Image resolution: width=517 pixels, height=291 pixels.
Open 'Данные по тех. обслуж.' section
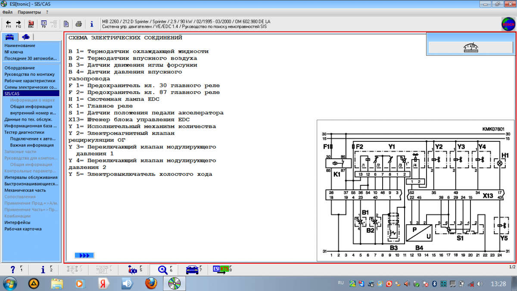click(28, 119)
